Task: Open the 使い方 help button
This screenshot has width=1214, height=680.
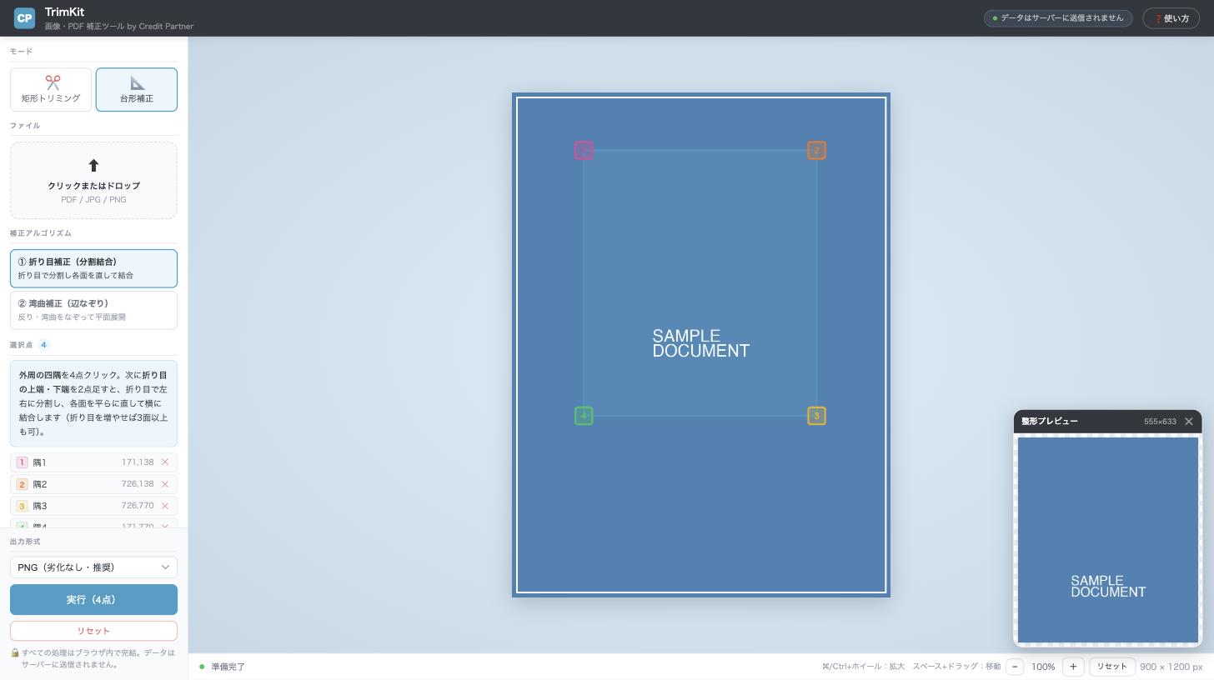Action: (1171, 18)
